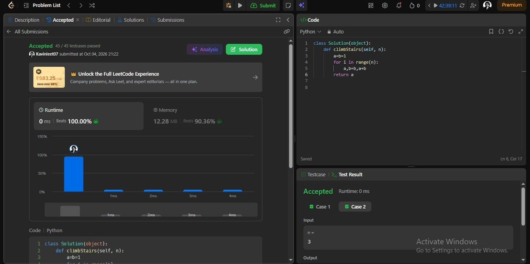
Task: Open the layout grid icon
Action: 371,5
